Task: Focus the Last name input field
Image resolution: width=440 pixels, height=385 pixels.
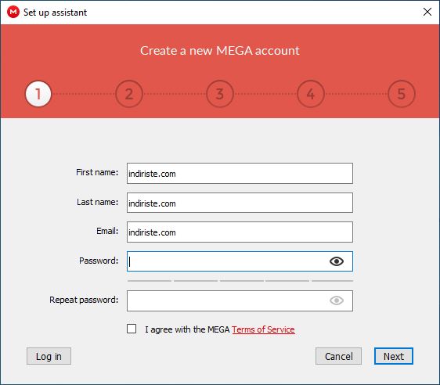Action: [240, 203]
